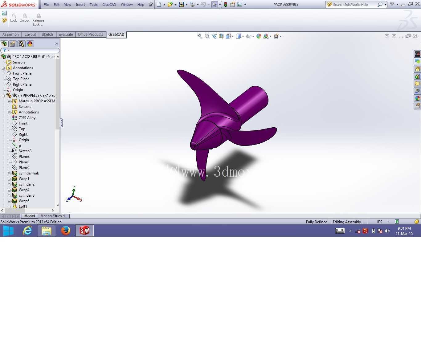
Task: Click the Zoom to Fit icon
Action: click(x=200, y=36)
